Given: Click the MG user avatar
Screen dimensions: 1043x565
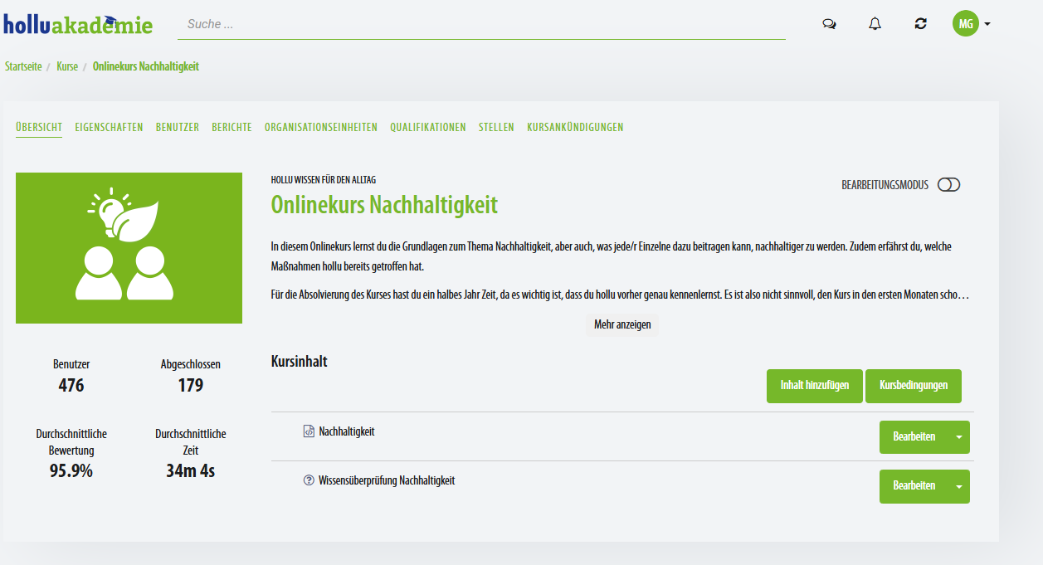Looking at the screenshot, I should pos(965,24).
